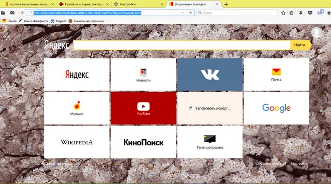Click the traffic score circle icon
Screen dimensions: 331x184
point(201,33)
